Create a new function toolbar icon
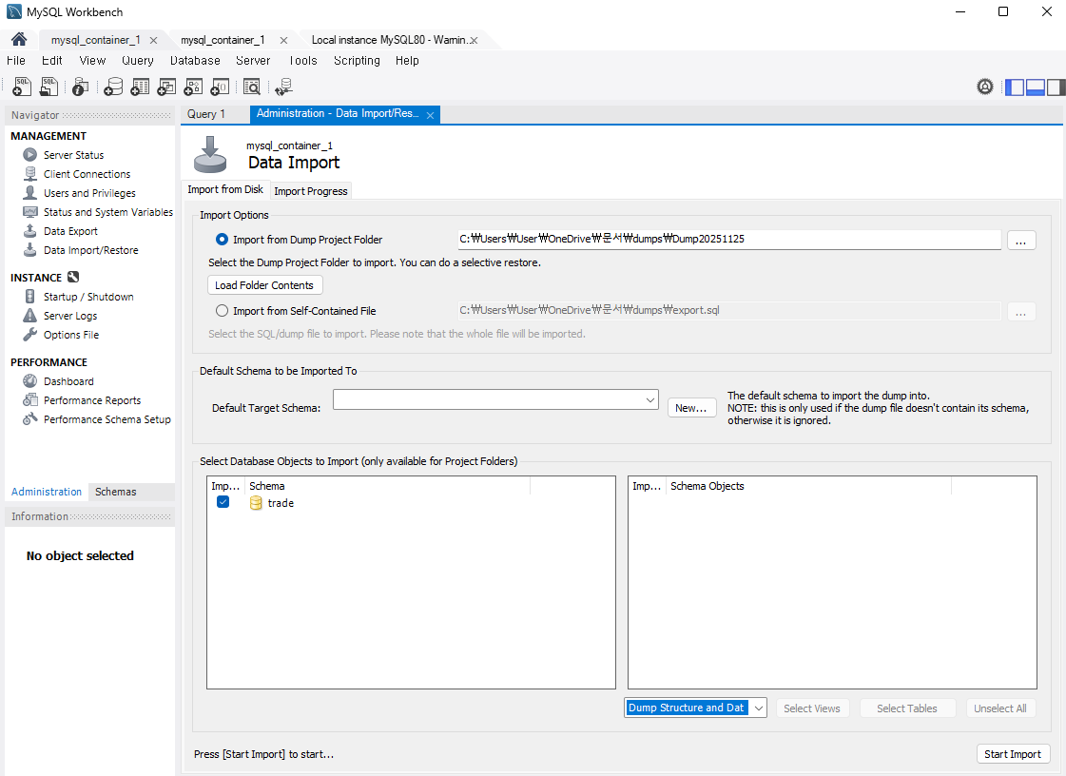This screenshot has height=776, width=1066. 220,87
